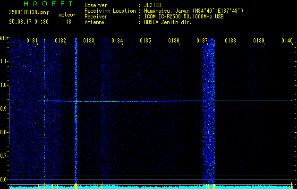Click the kHz axis unit label
297x189 pixels.
point(4,38)
